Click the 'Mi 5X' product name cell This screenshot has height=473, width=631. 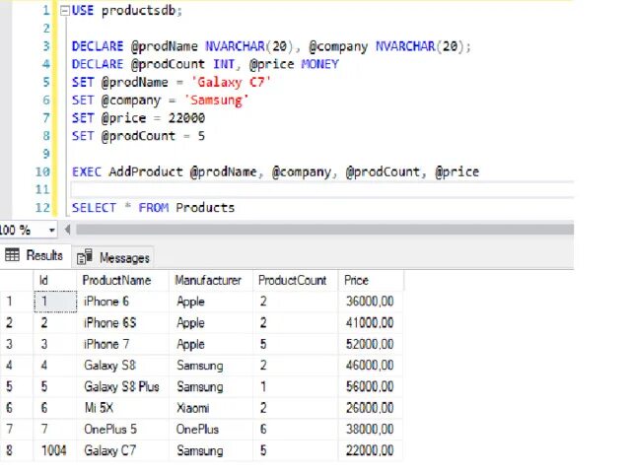[x=122, y=408]
